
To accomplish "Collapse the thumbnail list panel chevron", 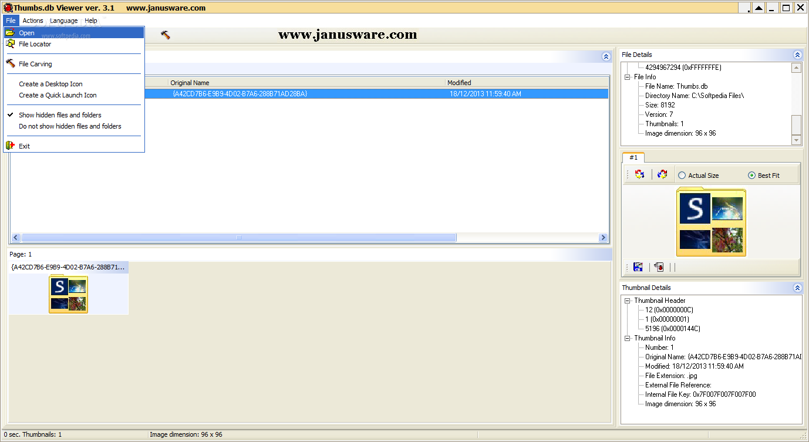I will (606, 56).
